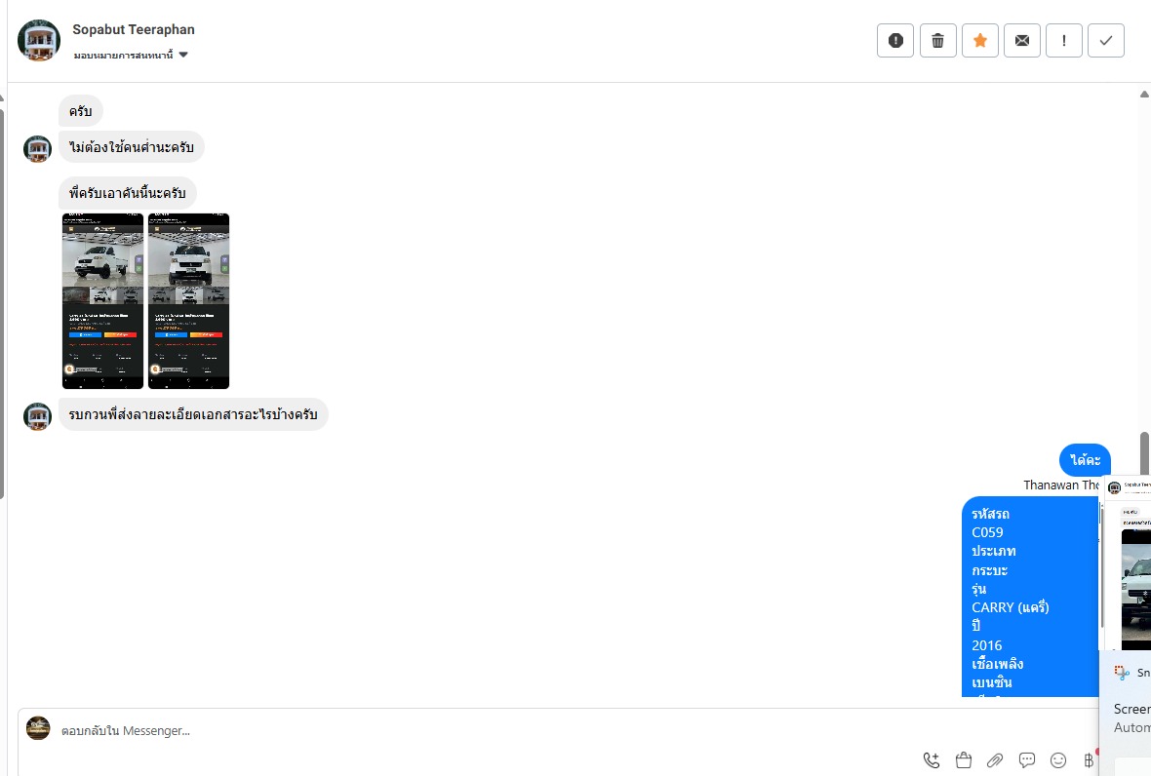Click the blue car details message C059
Screen dimensions: 1151x776
[x=1030, y=597]
